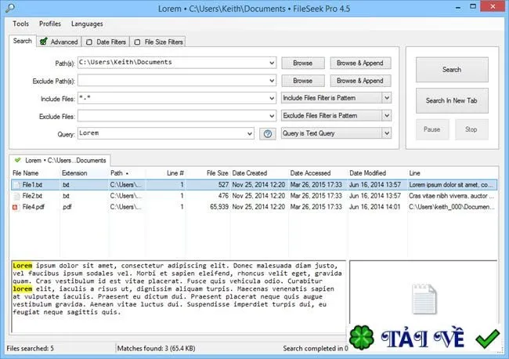Click 'Cras vitae nibh viverra' line cell
This screenshot has width=509, height=359.
pyautogui.click(x=451, y=196)
